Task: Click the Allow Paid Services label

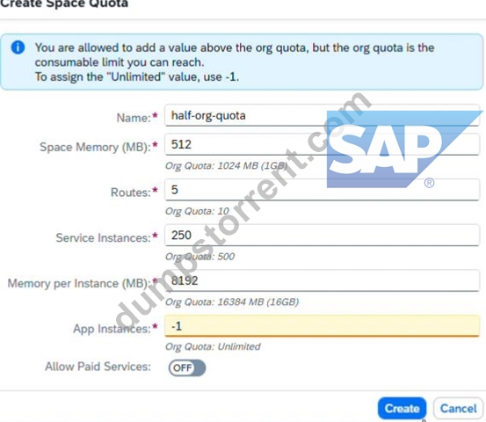Action: tap(98, 367)
